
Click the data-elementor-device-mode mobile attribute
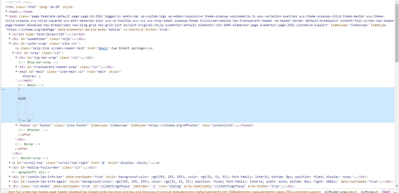tap(90, 29)
